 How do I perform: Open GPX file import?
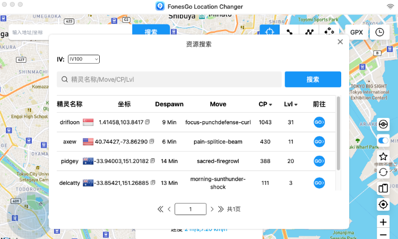(x=357, y=32)
